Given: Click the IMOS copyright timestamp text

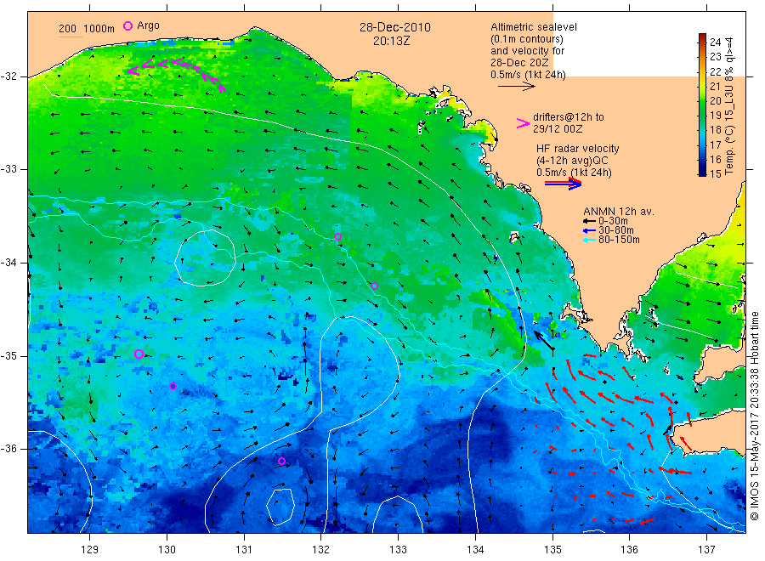Looking at the screenshot, I should point(754,416).
